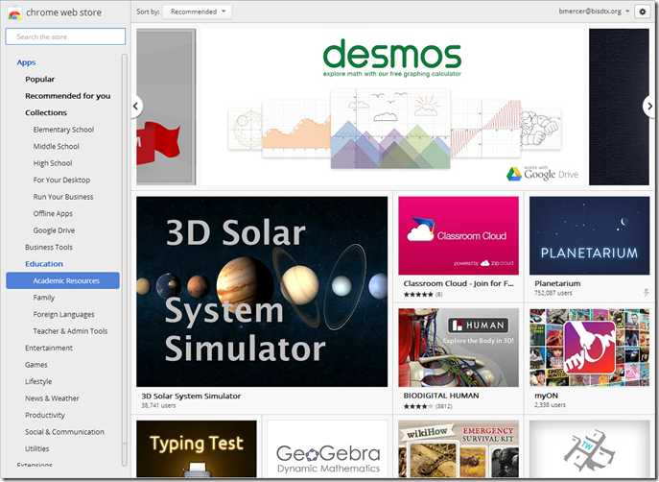The width and height of the screenshot is (659, 482).
Task: Select Run Your Business collection
Action: click(x=63, y=197)
